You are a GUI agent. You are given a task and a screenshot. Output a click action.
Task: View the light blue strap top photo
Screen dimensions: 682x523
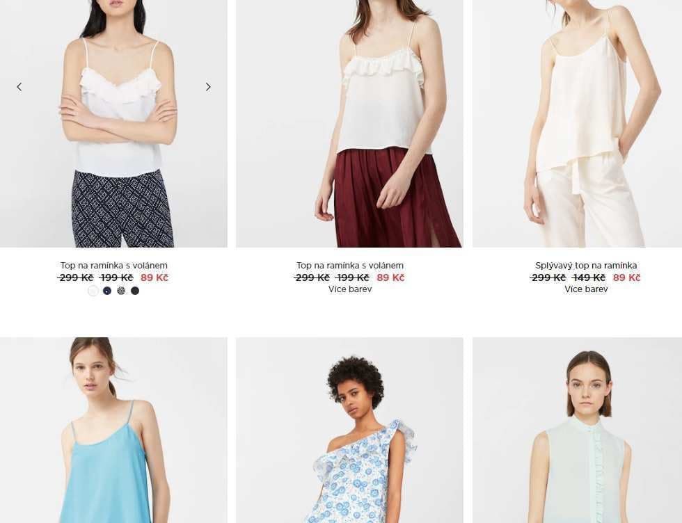click(113, 430)
